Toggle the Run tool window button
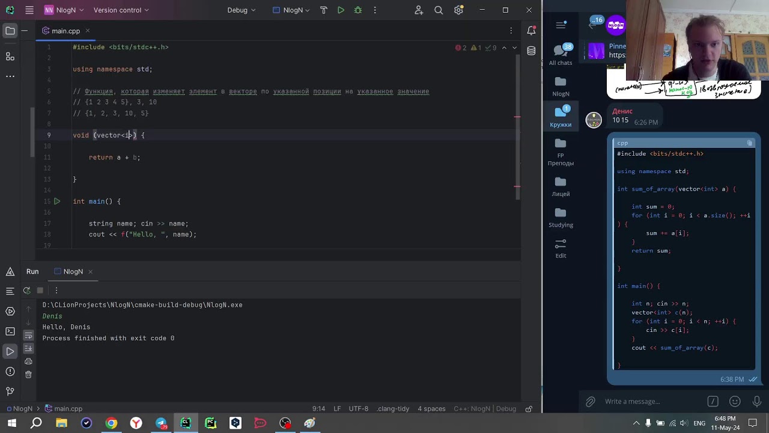The width and height of the screenshot is (769, 433). click(x=10, y=351)
